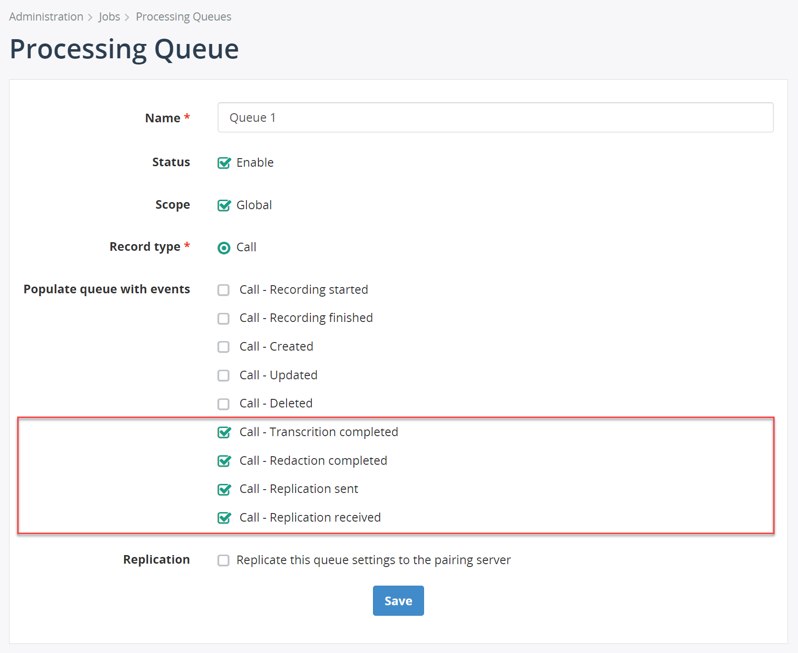Screen dimensions: 798x653
Task: Uncheck Call - Transcrition completed event
Action: pyautogui.click(x=224, y=432)
